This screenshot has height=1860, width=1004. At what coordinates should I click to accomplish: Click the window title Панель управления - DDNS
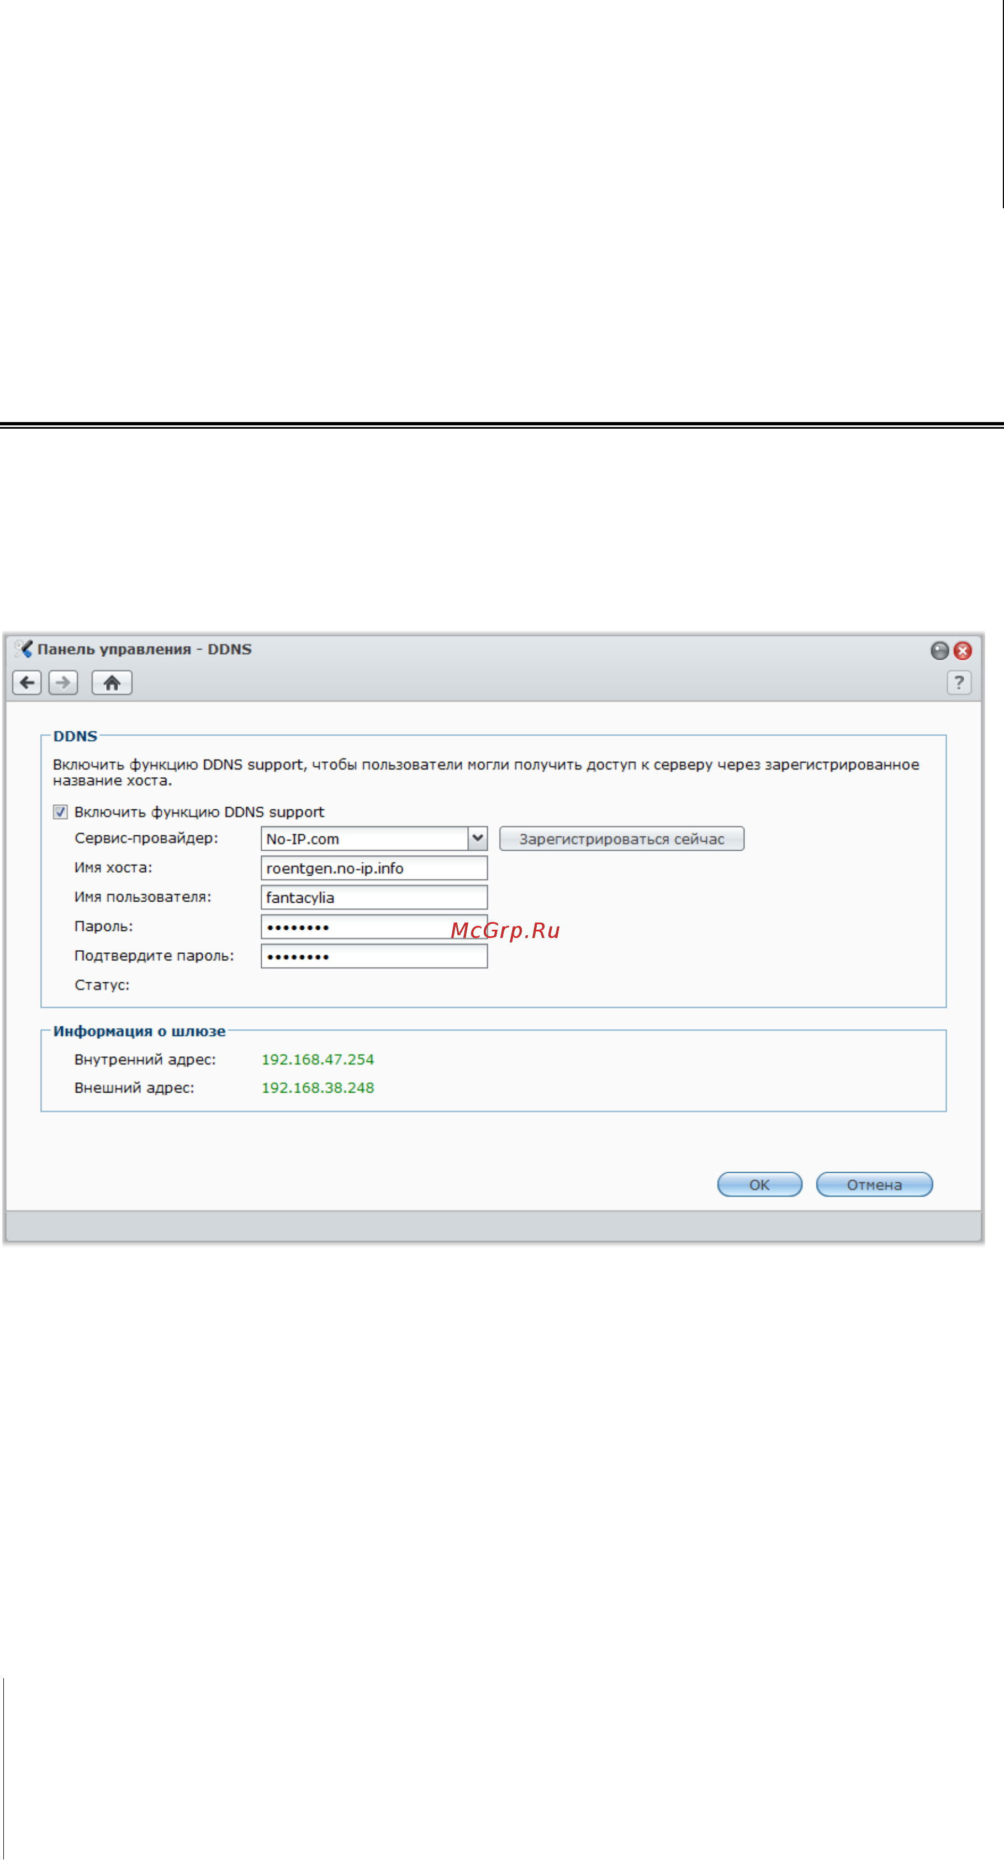(x=144, y=649)
